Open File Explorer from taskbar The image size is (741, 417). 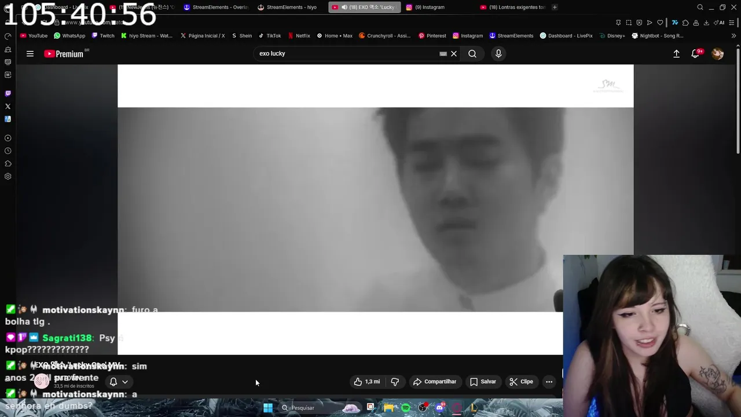point(388,408)
